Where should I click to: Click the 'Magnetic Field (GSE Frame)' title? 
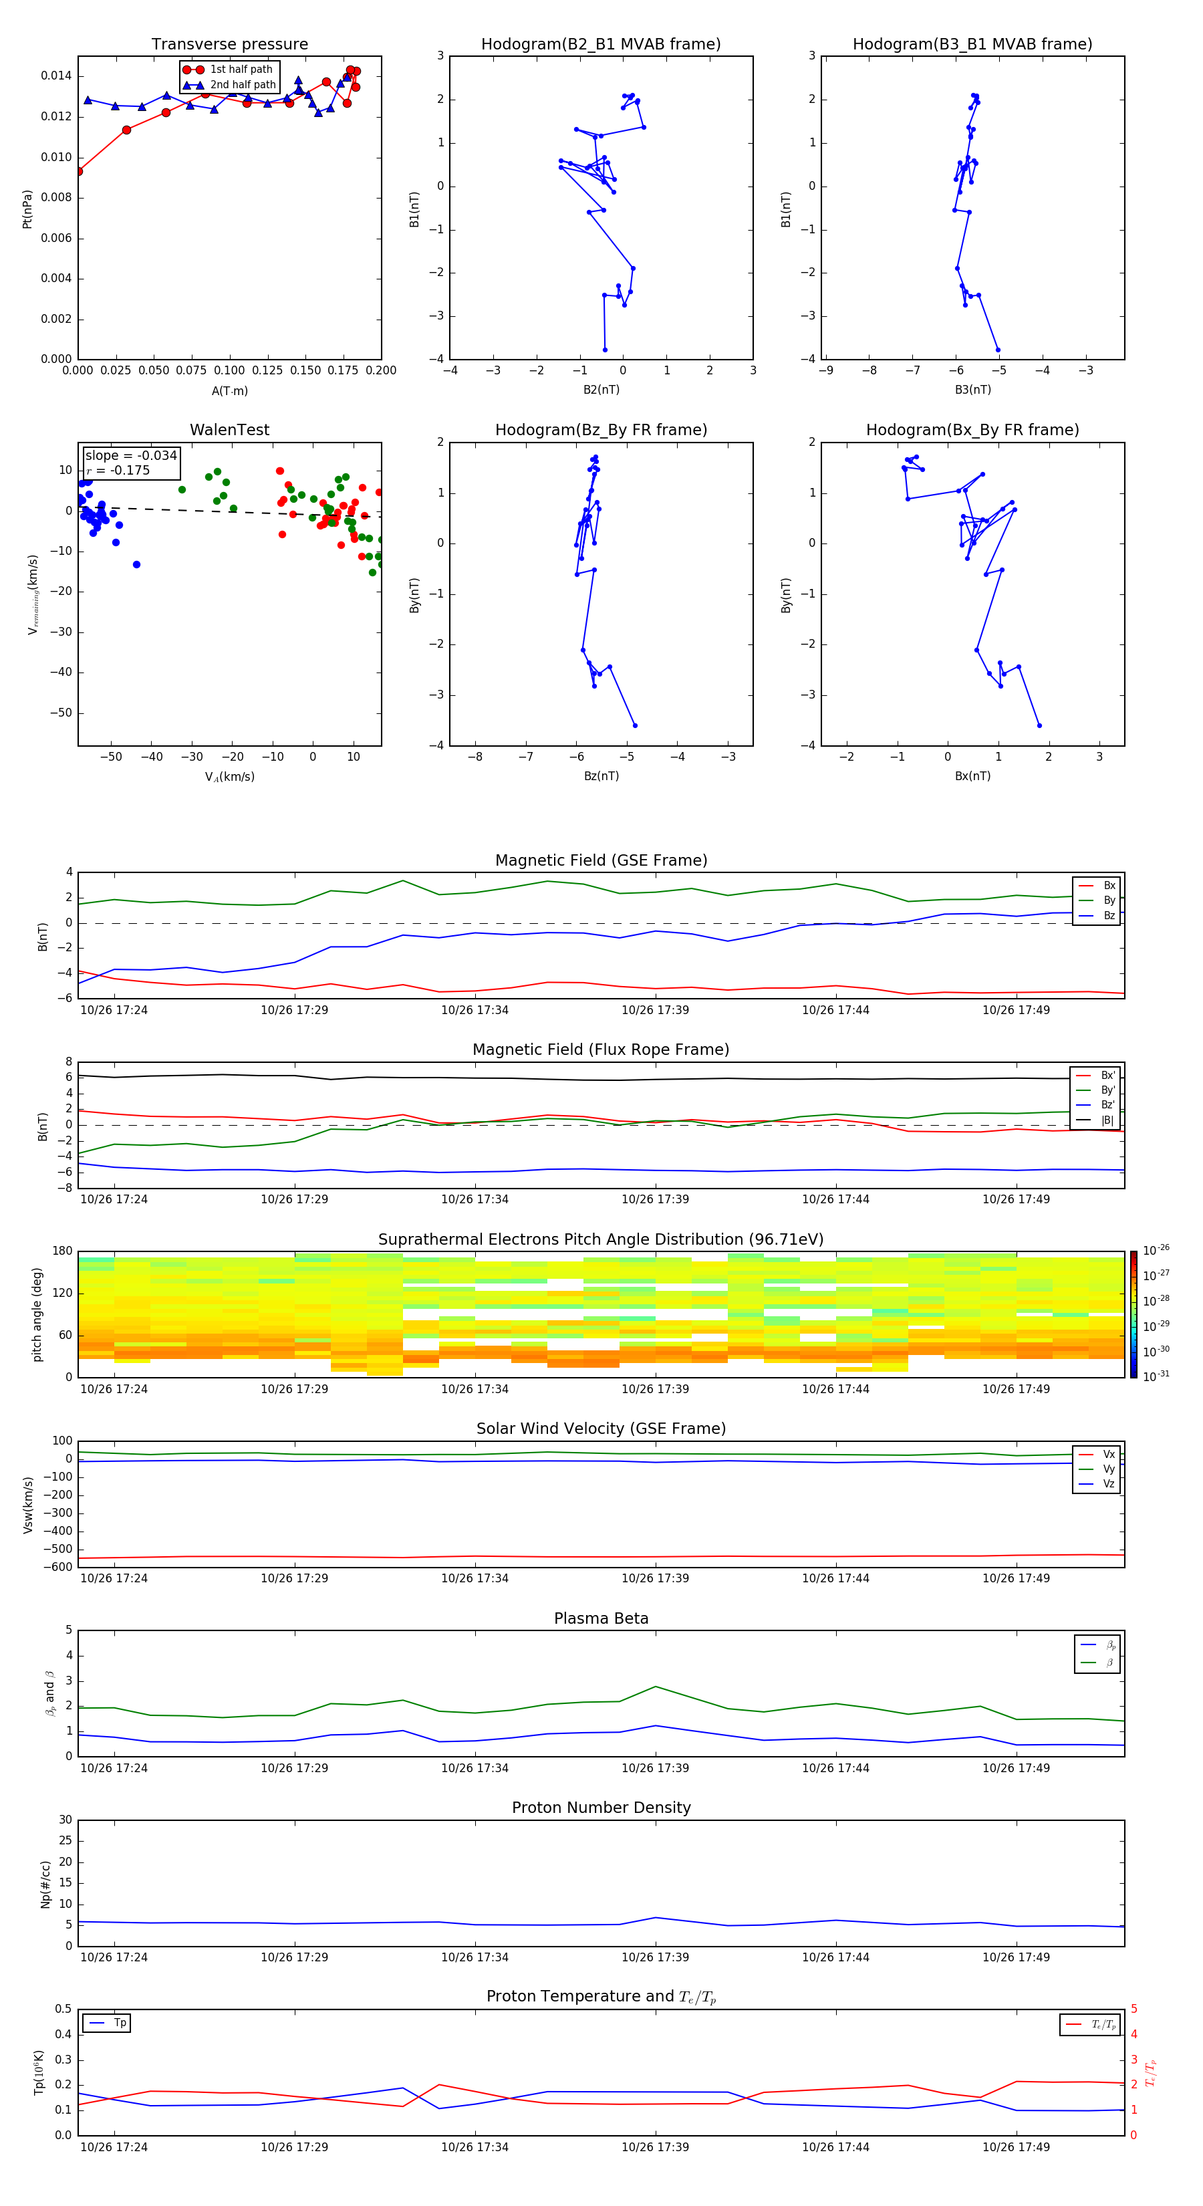(601, 860)
